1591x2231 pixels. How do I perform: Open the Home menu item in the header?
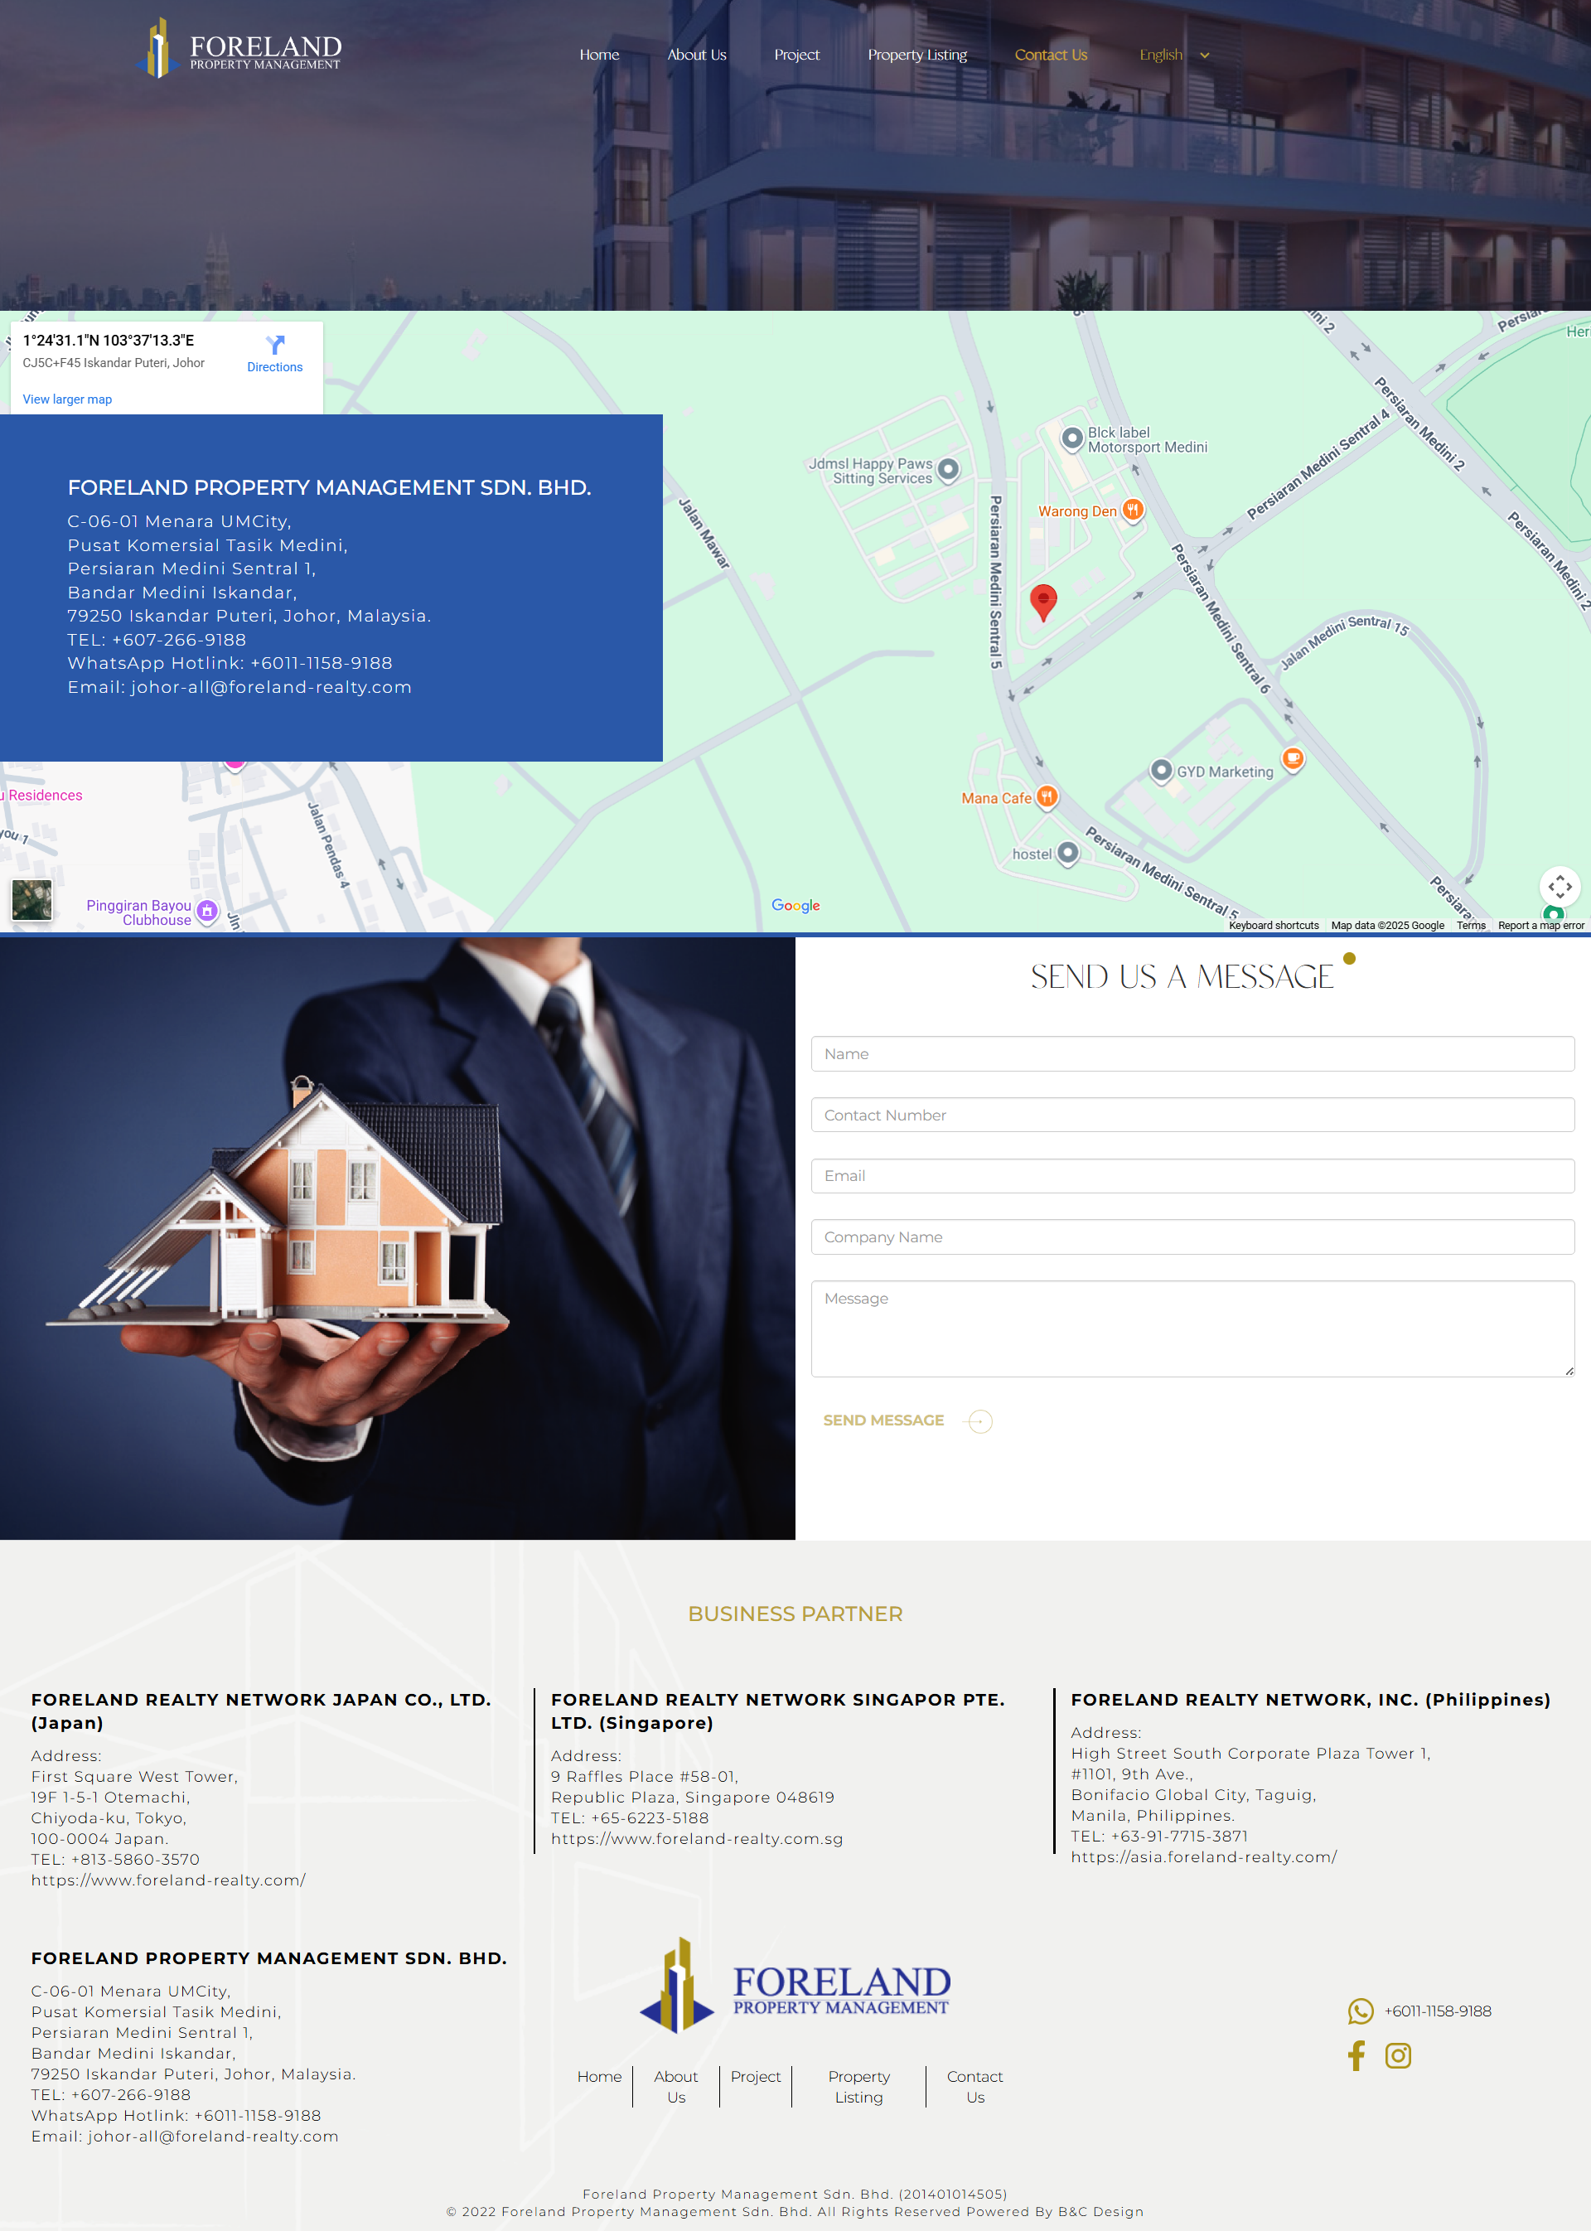598,55
